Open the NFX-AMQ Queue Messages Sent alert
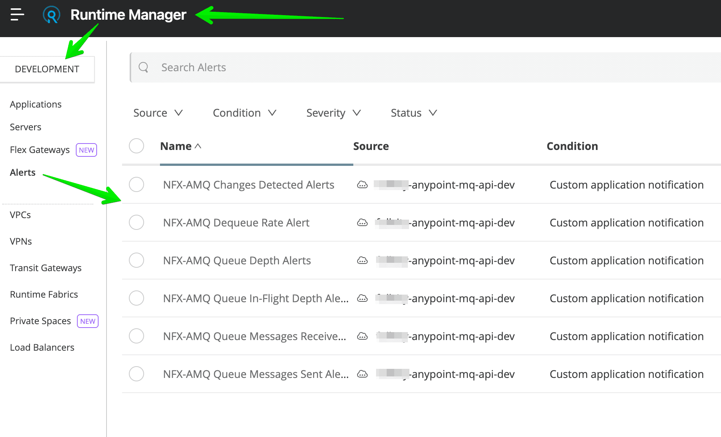The height and width of the screenshot is (437, 721). (x=256, y=374)
